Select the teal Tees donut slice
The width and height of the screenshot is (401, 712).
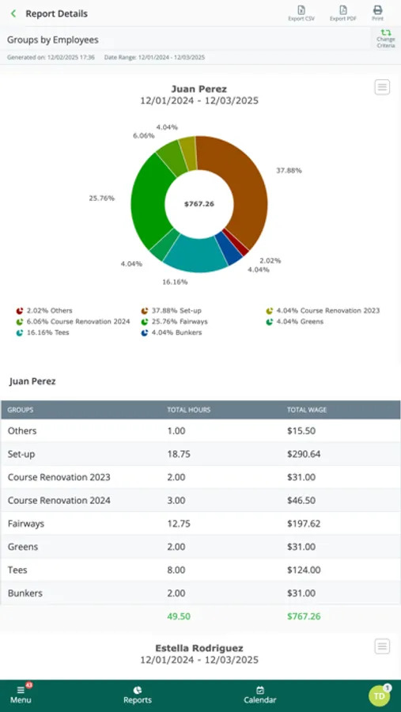coord(195,254)
